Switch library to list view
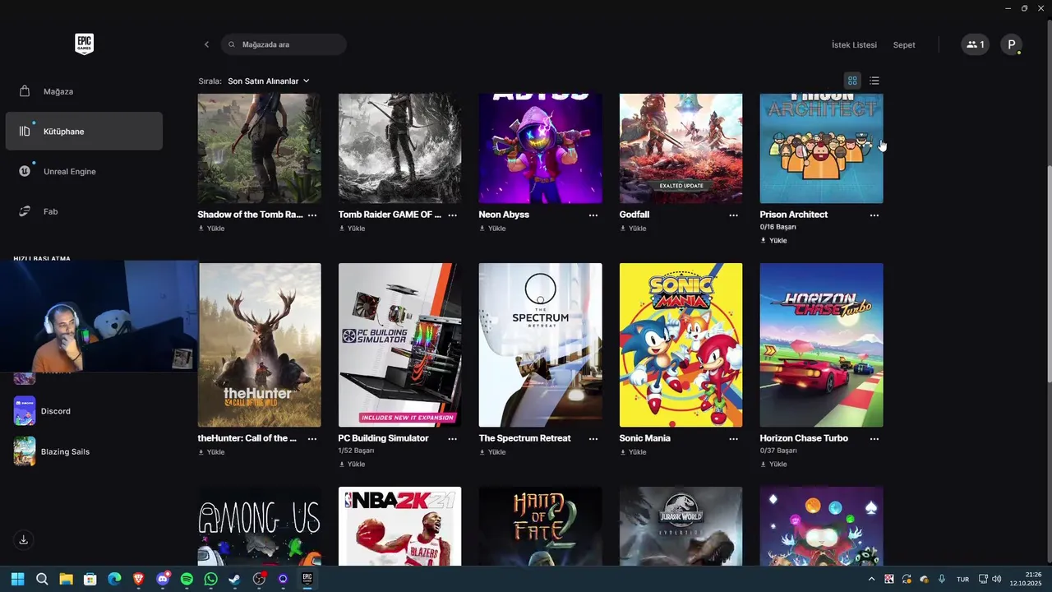1052x592 pixels. pos(874,81)
